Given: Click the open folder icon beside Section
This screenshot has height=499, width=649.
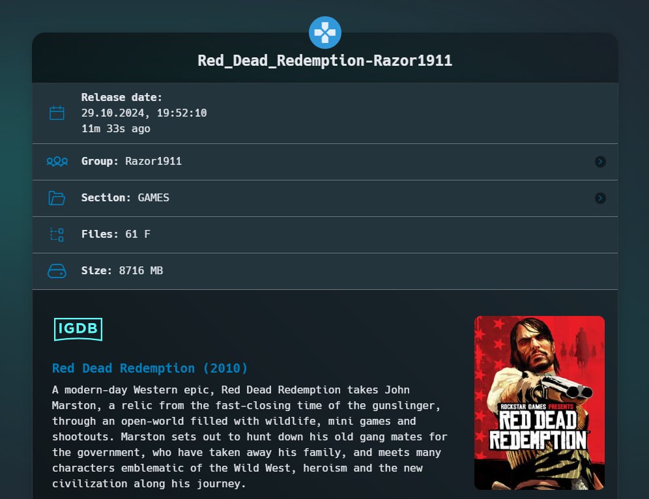Looking at the screenshot, I should click(57, 198).
